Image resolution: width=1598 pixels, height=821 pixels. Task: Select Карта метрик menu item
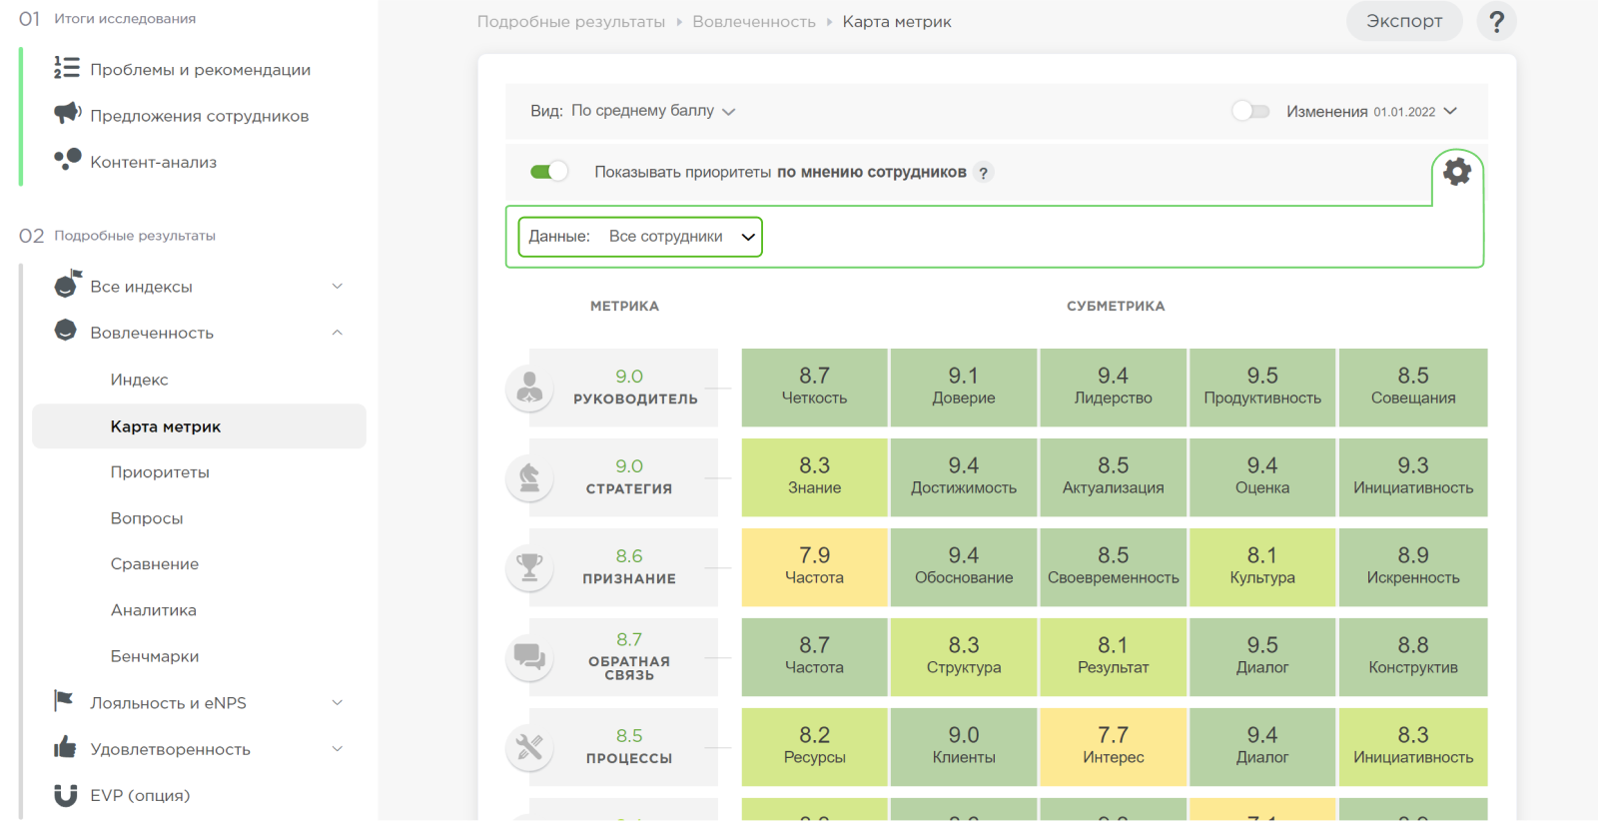click(x=199, y=426)
